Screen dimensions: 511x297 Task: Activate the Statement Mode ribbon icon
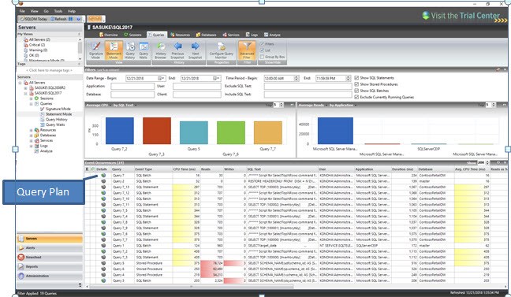[114, 50]
